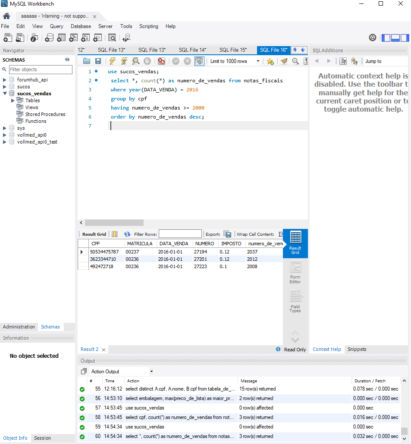Open Workbench preferences gear icon
The height and width of the screenshot is (444, 411).
(373, 38)
